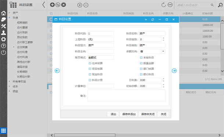
Task: Click the 保存并添加 button
Action: [x=129, y=114]
